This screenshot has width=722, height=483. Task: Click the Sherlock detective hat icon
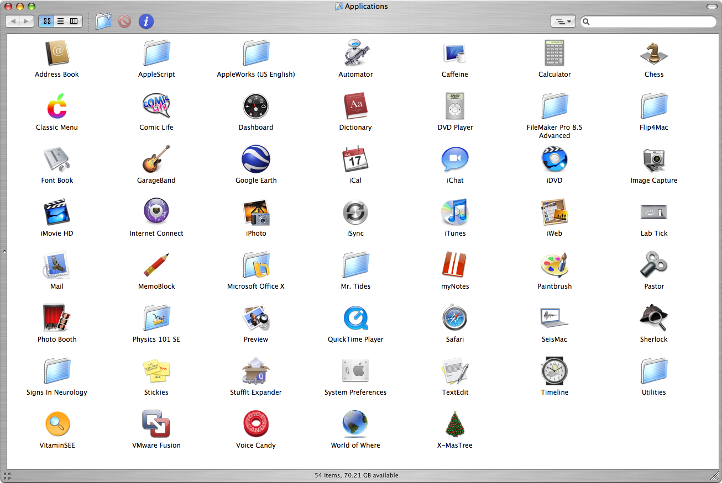pos(654,319)
